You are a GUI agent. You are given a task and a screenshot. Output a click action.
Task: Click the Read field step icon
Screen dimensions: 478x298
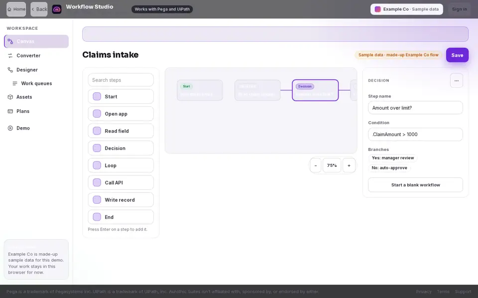coord(97,131)
